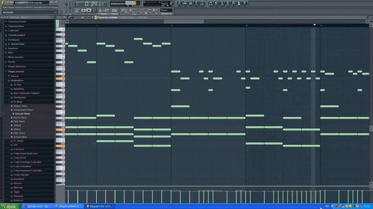Open the Step Sequencer view toolbar icon

[x=185, y=3]
